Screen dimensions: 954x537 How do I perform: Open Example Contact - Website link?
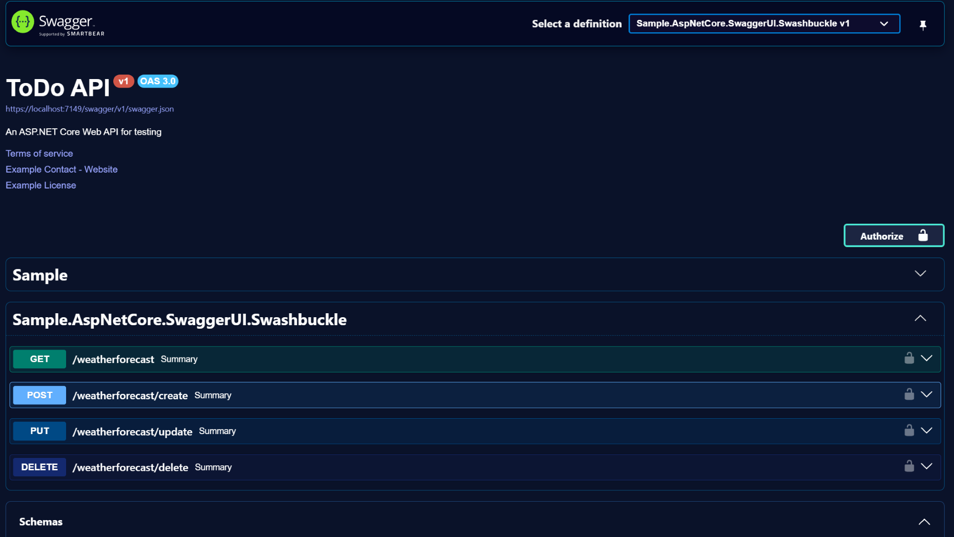pyautogui.click(x=62, y=170)
